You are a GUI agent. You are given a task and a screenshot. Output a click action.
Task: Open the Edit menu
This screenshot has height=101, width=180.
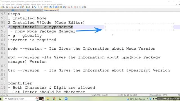(x=3, y=4)
